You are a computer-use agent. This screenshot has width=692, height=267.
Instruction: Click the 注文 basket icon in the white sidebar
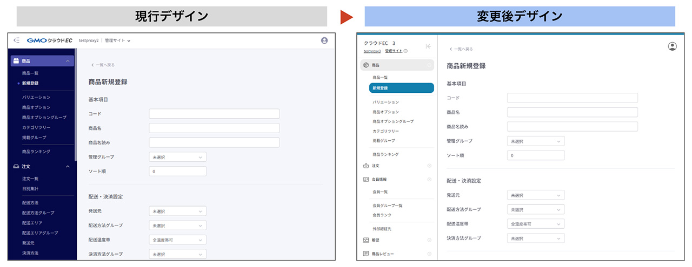366,166
